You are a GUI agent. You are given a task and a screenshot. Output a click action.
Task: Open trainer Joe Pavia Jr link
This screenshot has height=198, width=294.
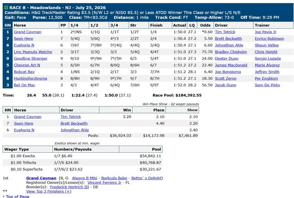click(265, 32)
